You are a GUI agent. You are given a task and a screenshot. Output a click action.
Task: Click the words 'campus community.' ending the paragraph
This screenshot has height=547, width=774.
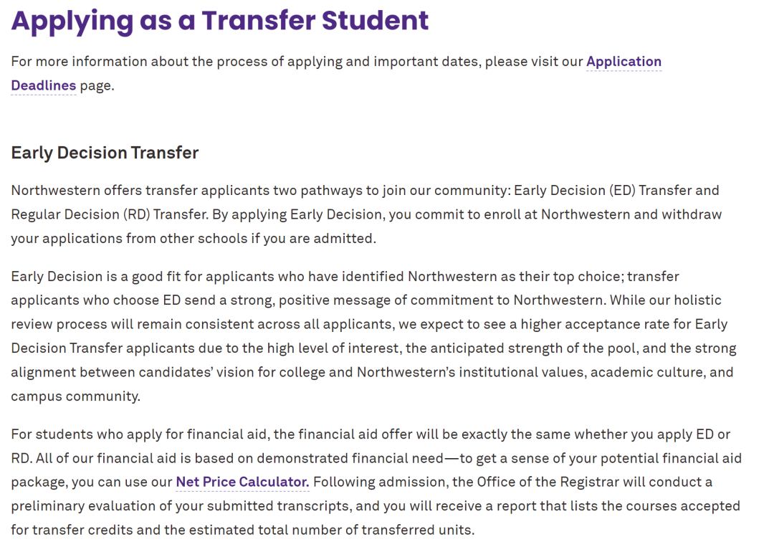(x=75, y=396)
